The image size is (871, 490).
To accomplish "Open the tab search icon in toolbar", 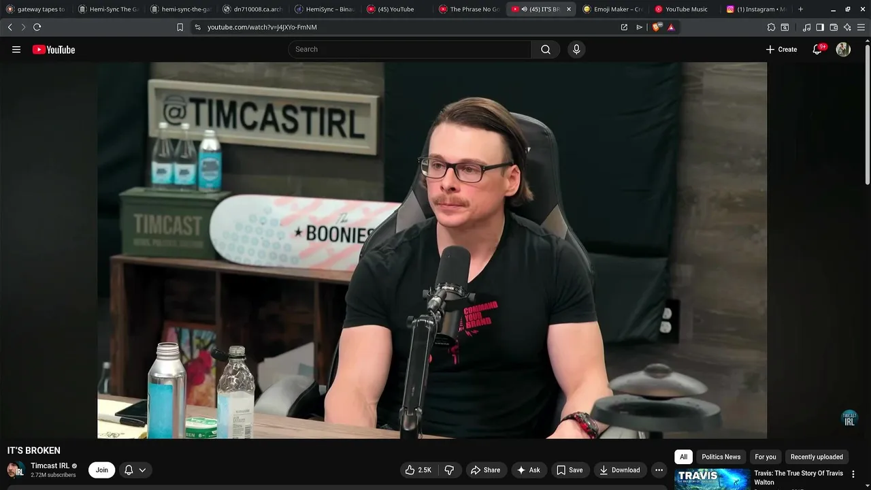I will point(785,27).
